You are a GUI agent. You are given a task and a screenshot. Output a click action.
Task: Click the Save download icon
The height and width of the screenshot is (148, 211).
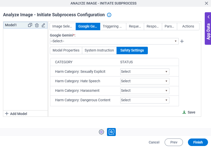(184, 112)
